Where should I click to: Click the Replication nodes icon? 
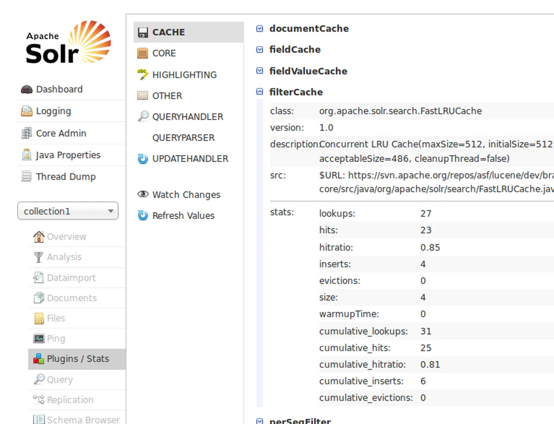(x=39, y=400)
